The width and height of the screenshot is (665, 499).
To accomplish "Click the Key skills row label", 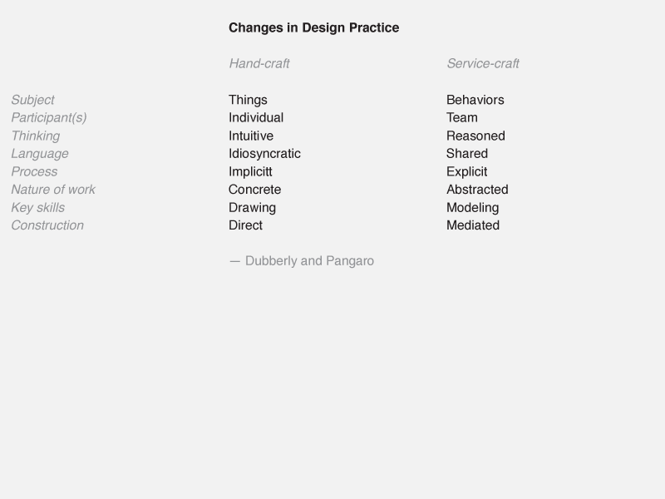I will click(x=37, y=207).
